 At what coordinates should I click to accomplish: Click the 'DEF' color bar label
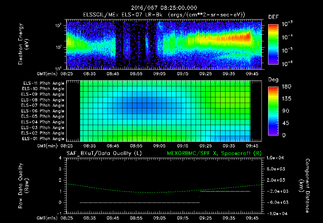(273, 17)
